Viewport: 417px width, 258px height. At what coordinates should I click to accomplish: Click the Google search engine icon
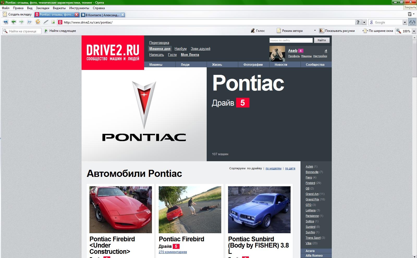(371, 22)
